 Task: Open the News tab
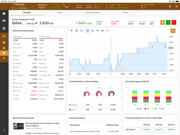point(125,12)
